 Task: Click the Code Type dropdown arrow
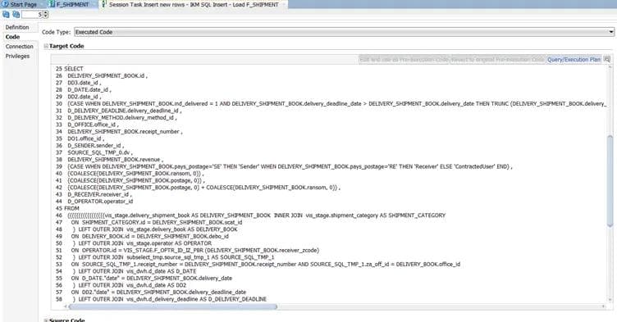click(x=611, y=32)
